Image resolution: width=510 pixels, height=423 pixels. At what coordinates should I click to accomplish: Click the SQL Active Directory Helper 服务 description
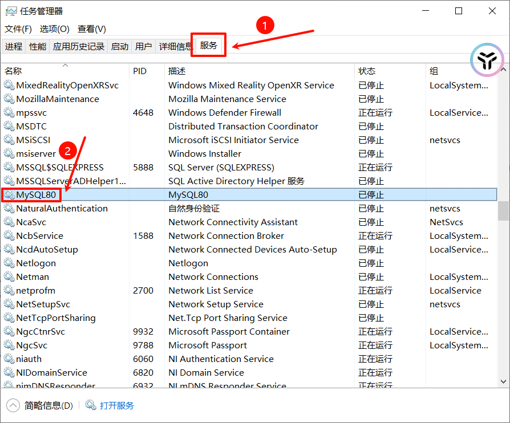pos(237,181)
